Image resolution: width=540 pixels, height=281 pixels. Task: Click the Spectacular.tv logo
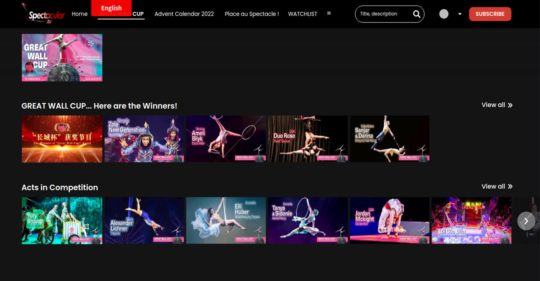43,13
